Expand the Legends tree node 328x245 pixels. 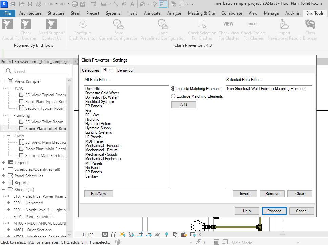pos(4,163)
